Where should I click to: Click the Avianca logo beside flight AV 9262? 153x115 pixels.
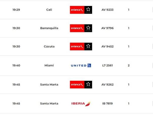(81, 85)
